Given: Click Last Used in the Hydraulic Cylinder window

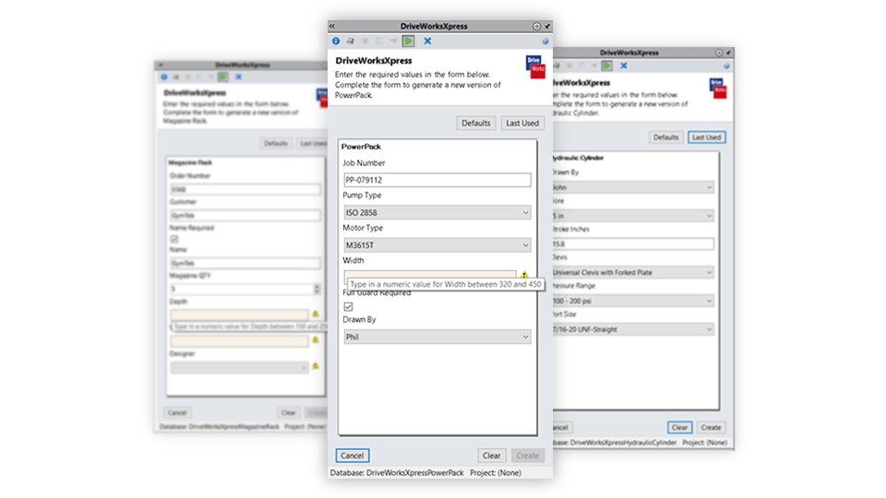Looking at the screenshot, I should 706,137.
